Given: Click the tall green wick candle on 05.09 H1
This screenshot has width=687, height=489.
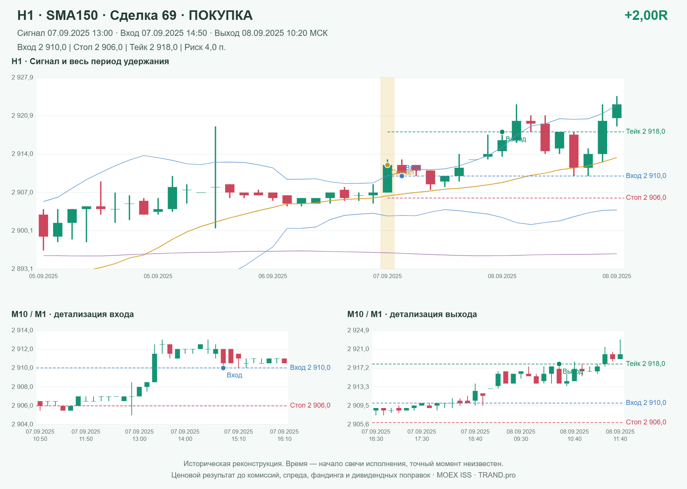Looking at the screenshot, I should [215, 177].
